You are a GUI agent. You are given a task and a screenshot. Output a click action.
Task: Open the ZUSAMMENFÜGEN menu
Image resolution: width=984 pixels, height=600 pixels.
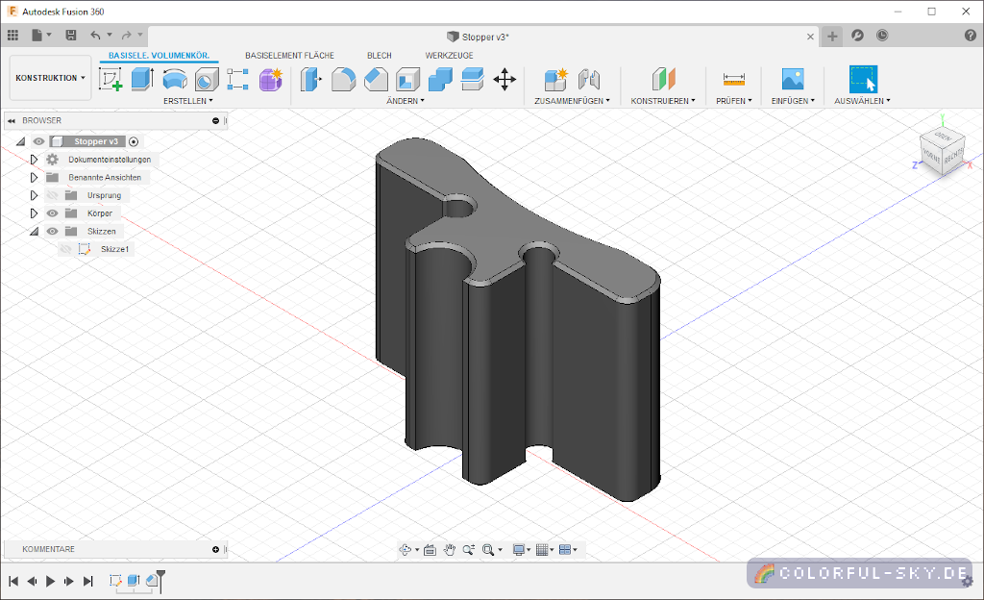(572, 100)
